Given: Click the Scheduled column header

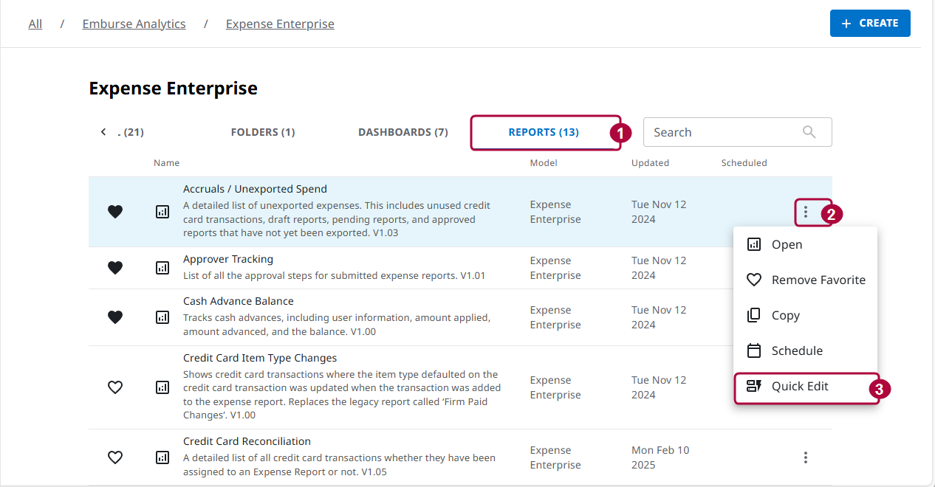Looking at the screenshot, I should click(744, 163).
